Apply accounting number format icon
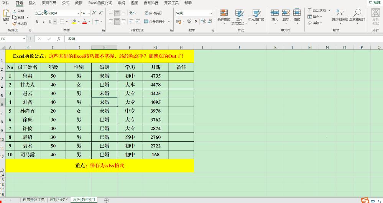 [x=179, y=21]
